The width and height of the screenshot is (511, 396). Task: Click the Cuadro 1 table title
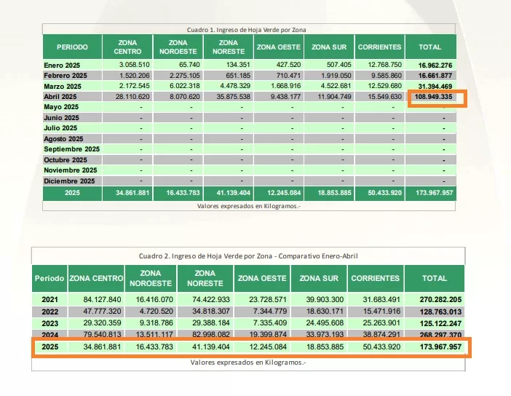pyautogui.click(x=246, y=30)
